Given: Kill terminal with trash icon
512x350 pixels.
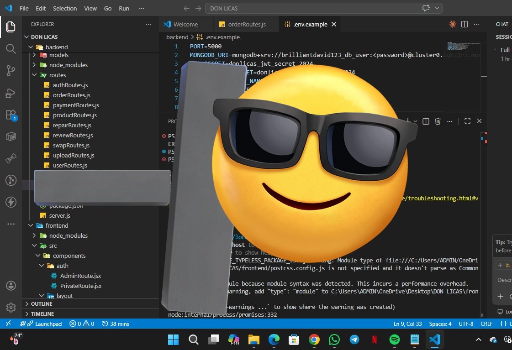Looking at the screenshot, I should coord(438,121).
